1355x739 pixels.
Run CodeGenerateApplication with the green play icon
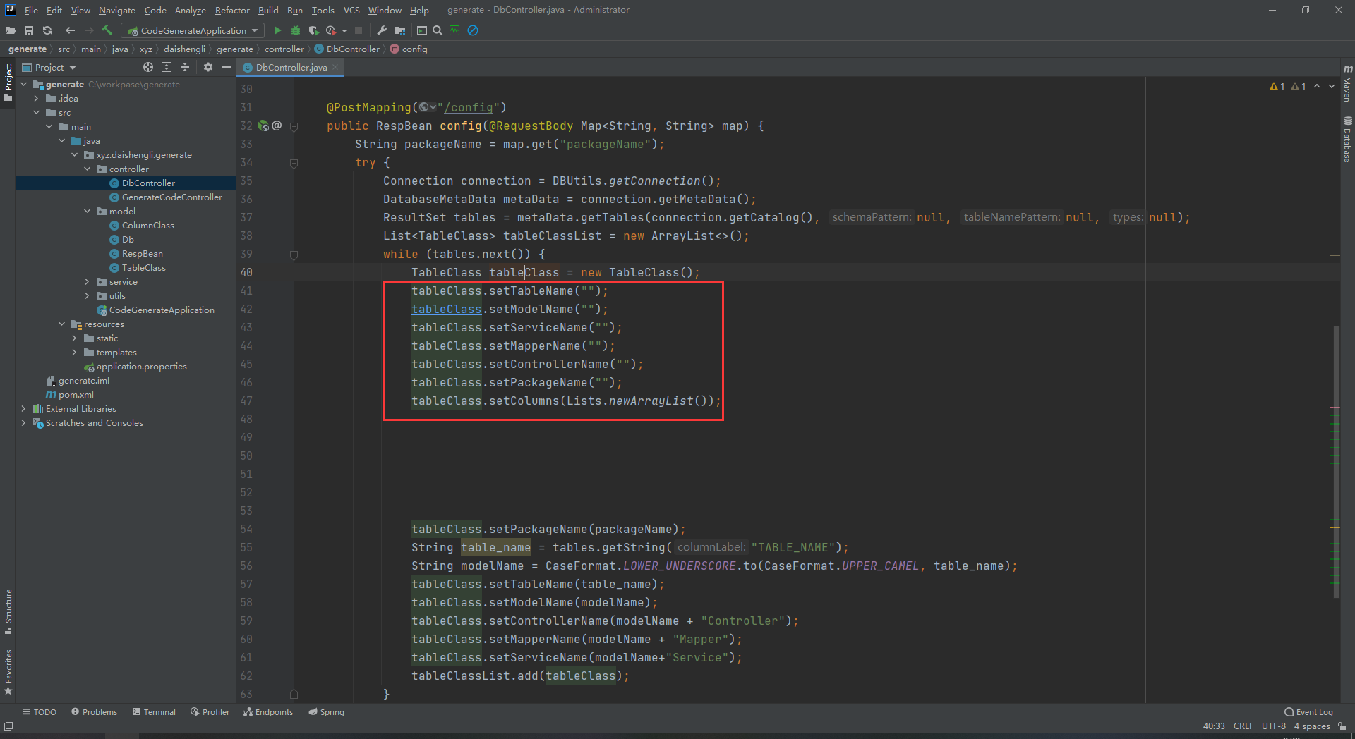point(277,30)
